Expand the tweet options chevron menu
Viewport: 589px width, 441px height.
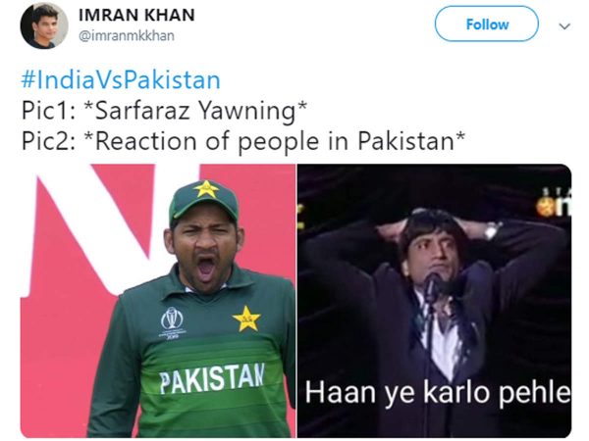564,26
